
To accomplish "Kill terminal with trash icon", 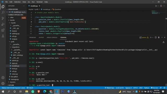I will point(159,37).
